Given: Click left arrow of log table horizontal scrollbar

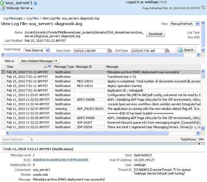Looking at the screenshot, I should coord(8,133).
